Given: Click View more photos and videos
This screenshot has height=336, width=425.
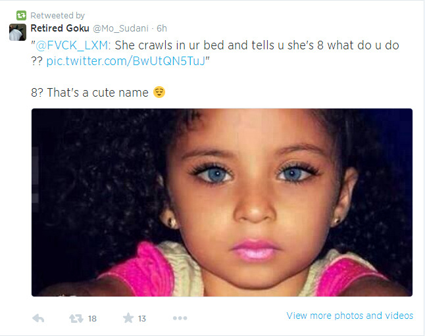Looking at the screenshot, I should click(x=349, y=316).
